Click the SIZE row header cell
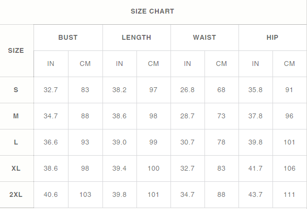Viewport: 307px width, 209px height. tap(16, 50)
